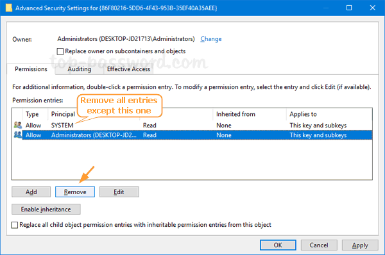Close the Advanced Security Settings dialog
The image size is (385, 255).
pyautogui.click(x=372, y=8)
